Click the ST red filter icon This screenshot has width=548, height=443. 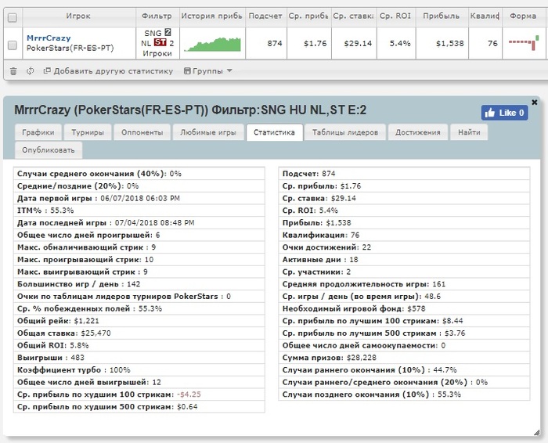tap(160, 42)
